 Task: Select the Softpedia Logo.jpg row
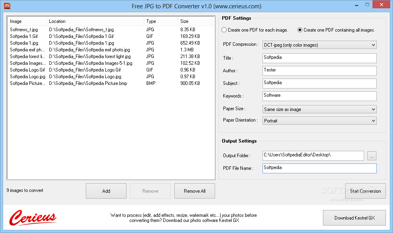(110, 77)
